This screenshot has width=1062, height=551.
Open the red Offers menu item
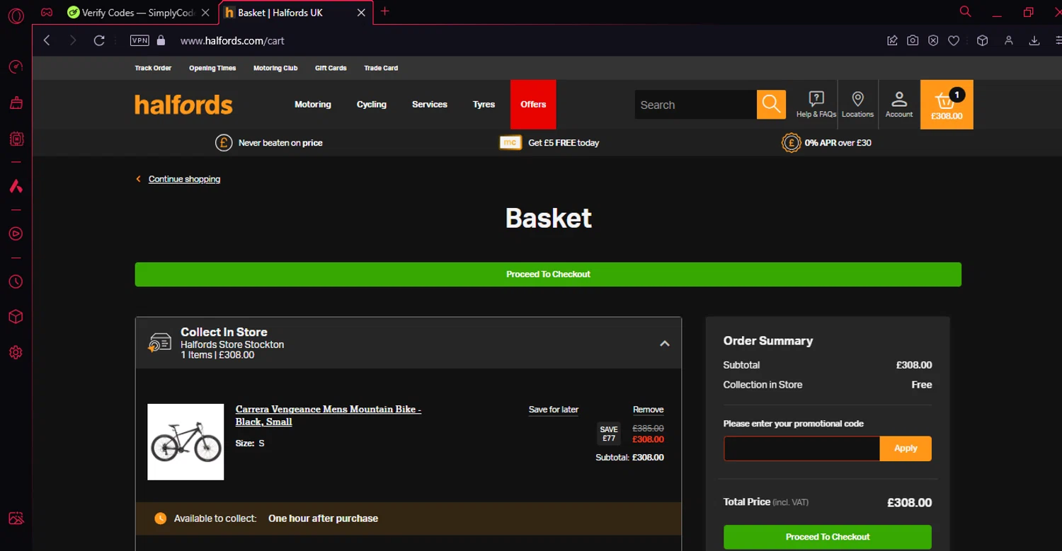tap(533, 105)
